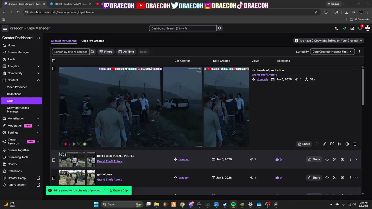Share the diccheads of production clip

[304, 144]
